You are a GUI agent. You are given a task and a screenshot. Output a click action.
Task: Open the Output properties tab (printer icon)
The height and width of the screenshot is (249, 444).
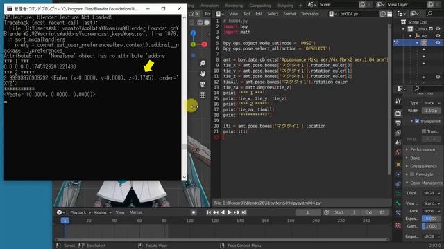point(398,123)
